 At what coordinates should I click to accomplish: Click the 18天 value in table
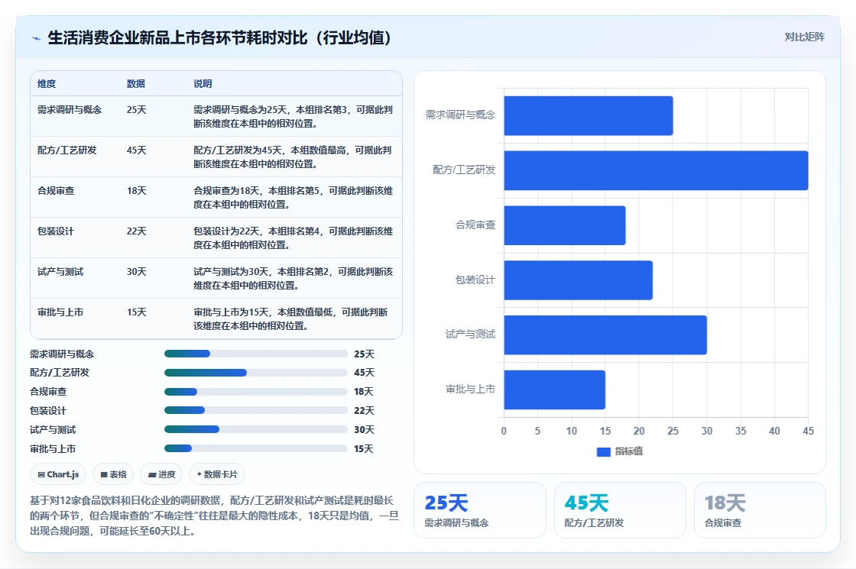[x=137, y=190]
